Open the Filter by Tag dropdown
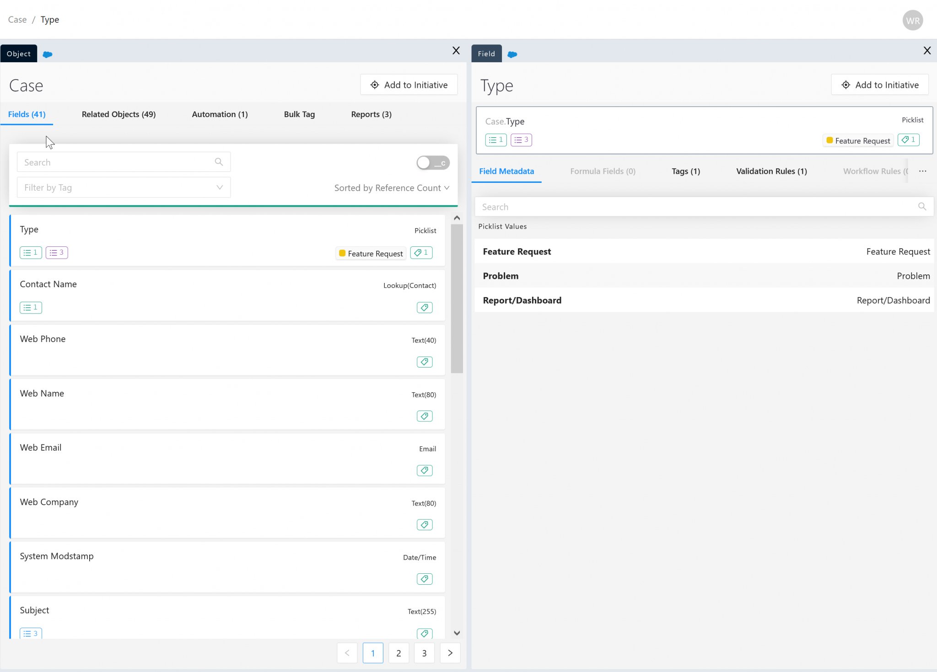This screenshot has height=672, width=937. 124,187
